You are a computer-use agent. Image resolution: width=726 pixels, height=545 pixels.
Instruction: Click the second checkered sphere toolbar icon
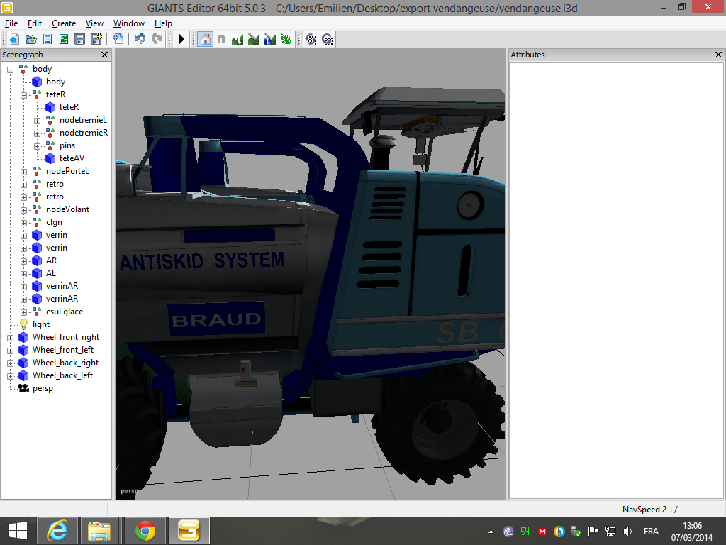328,40
